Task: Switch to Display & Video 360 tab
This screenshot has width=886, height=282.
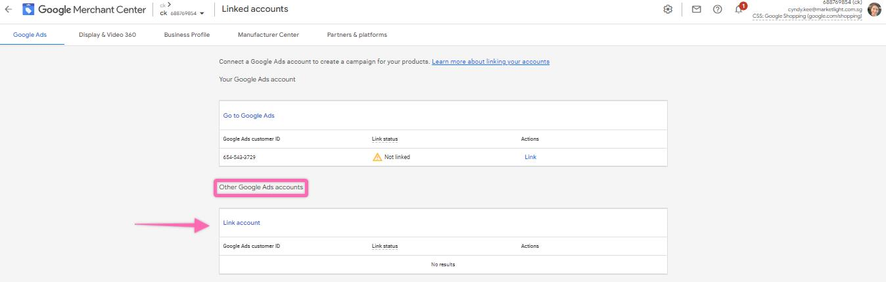Action: click(107, 35)
